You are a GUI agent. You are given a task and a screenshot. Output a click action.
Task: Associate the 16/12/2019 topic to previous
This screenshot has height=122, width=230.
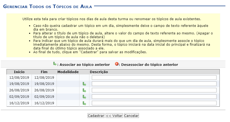(84, 103)
